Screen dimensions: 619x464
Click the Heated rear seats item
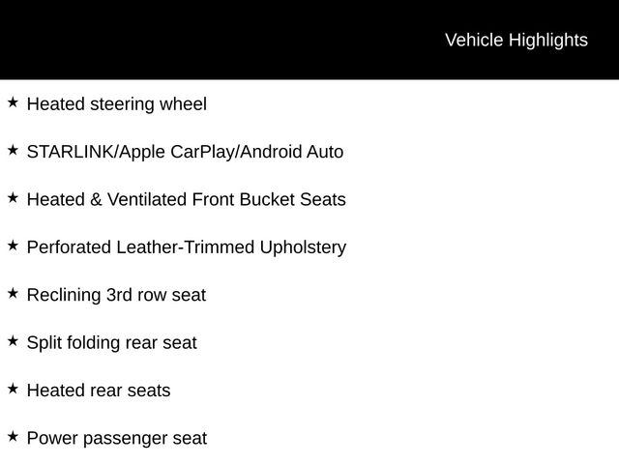point(98,391)
